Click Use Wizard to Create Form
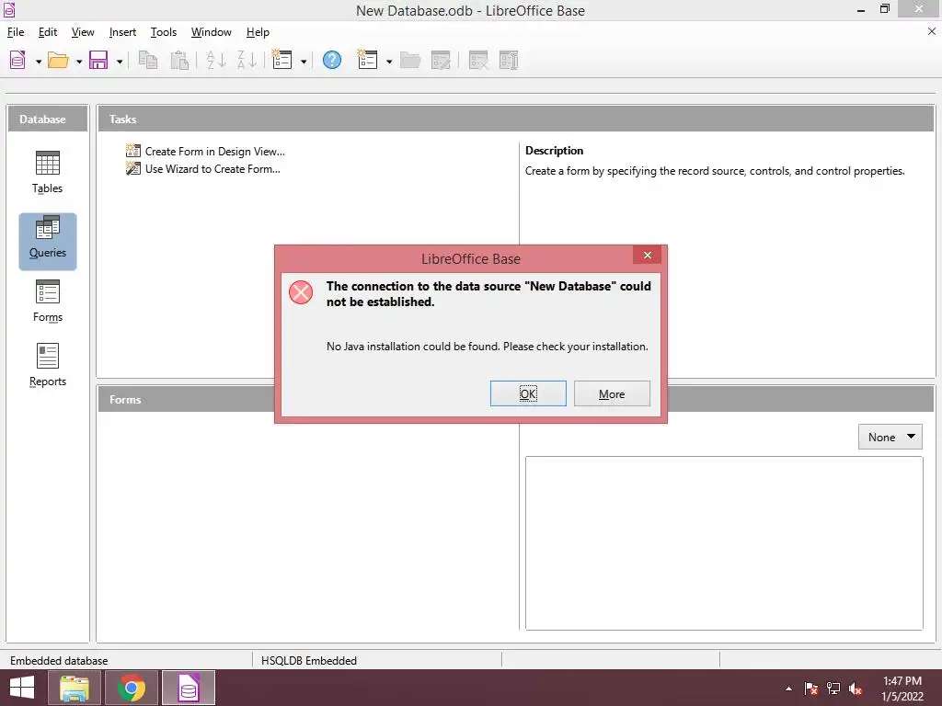942x706 pixels. pyautogui.click(x=203, y=169)
